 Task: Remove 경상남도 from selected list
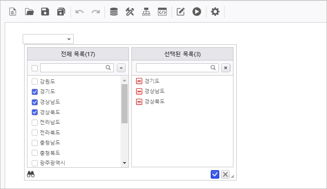click(139, 91)
